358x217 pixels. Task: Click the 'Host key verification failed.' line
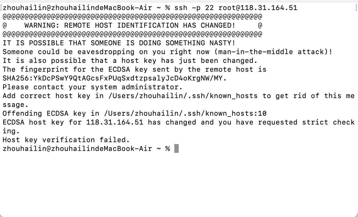click(x=66, y=140)
